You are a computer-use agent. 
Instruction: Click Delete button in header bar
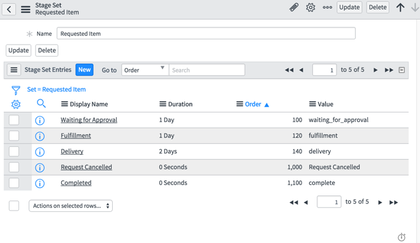[x=378, y=7]
